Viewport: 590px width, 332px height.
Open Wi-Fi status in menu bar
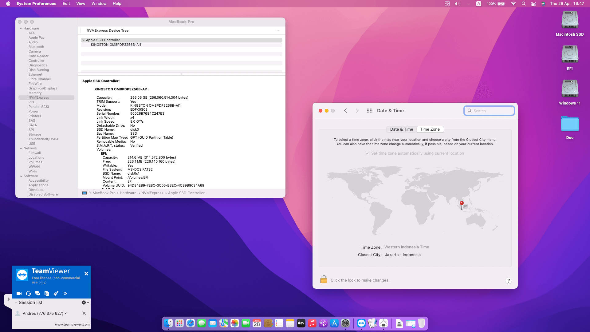513,4
